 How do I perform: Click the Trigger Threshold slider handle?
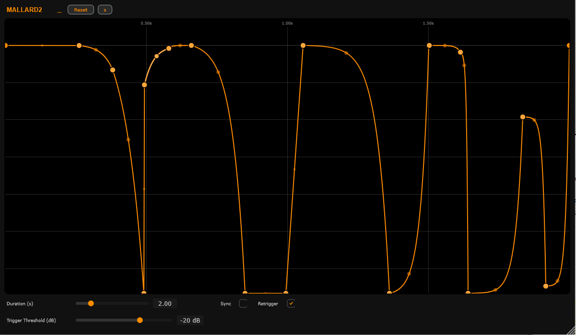click(140, 320)
